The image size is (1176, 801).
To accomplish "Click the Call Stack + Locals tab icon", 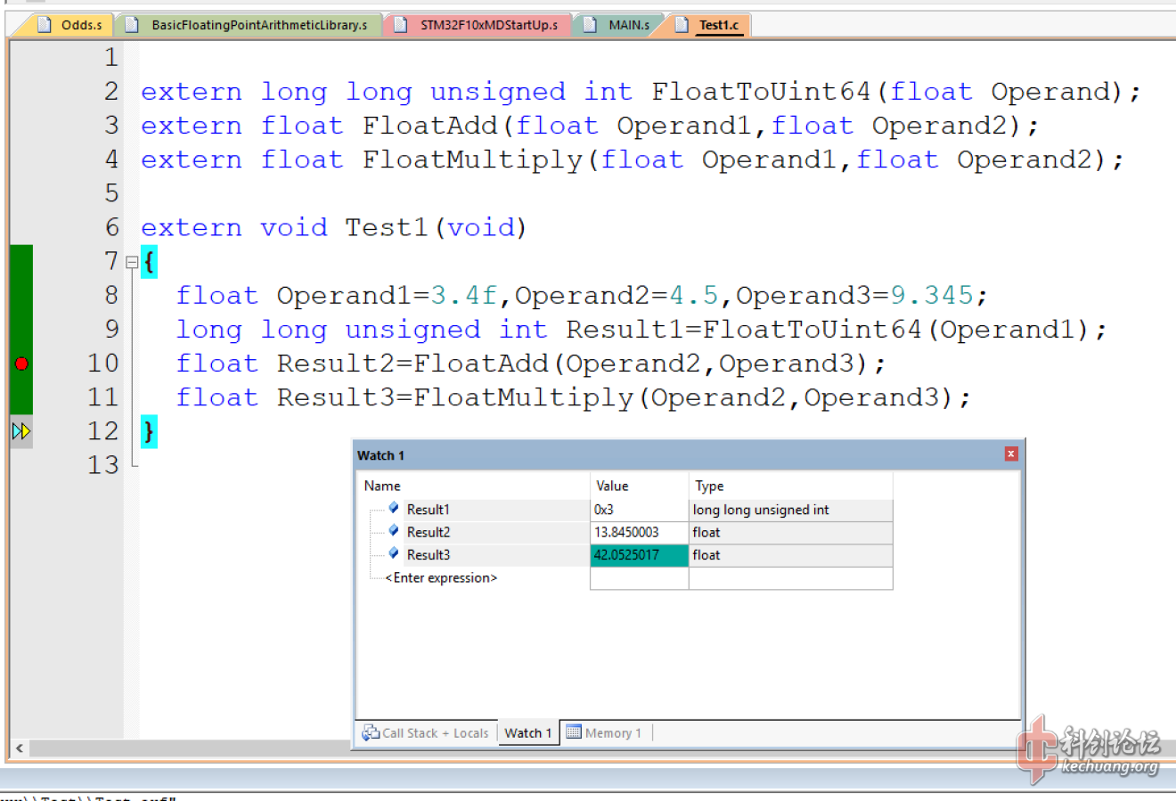I will [371, 733].
